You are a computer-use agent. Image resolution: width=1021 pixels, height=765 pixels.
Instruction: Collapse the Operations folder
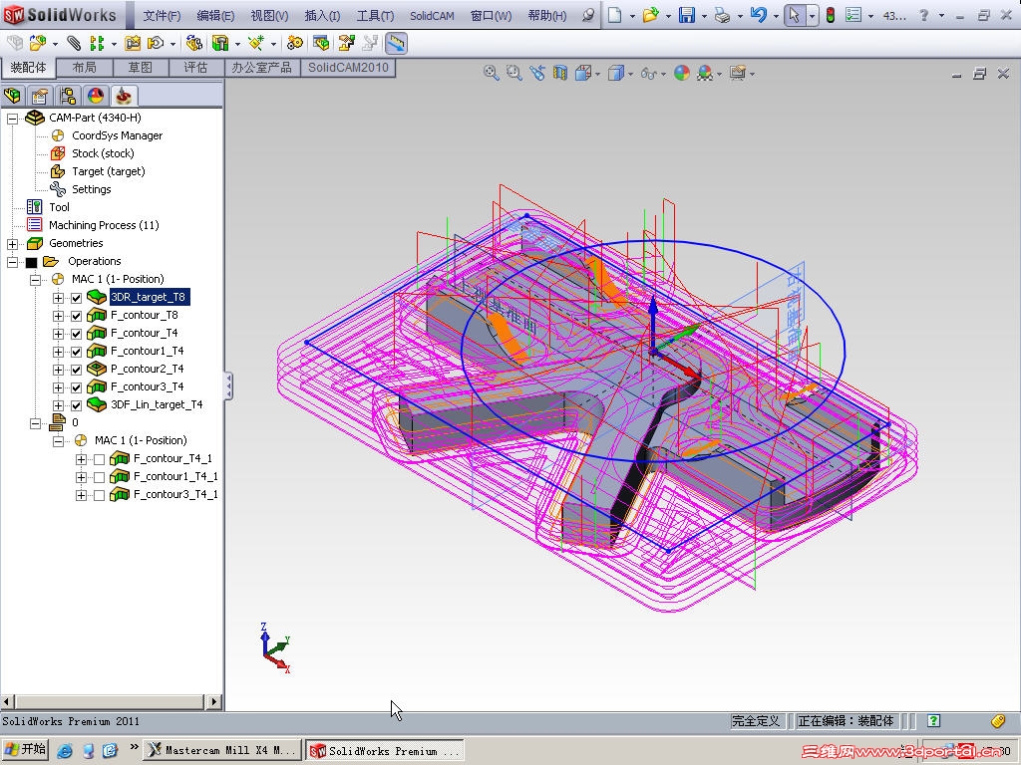[x=10, y=261]
